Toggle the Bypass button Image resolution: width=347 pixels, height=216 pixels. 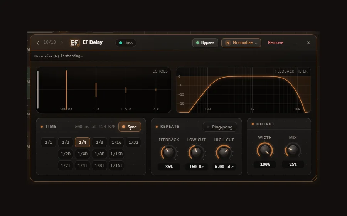click(205, 43)
